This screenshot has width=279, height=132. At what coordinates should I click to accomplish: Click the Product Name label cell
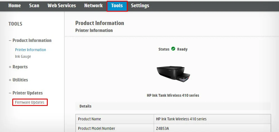tap(90, 119)
